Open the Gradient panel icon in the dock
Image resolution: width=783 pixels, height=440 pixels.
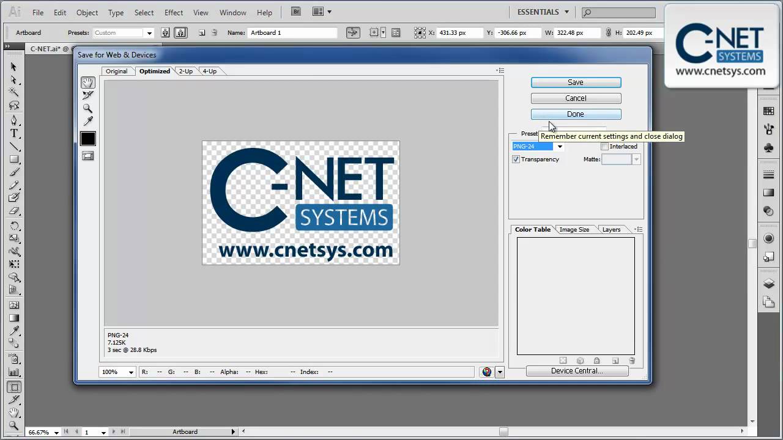768,193
